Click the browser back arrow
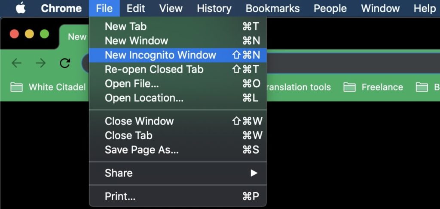 click(x=17, y=64)
